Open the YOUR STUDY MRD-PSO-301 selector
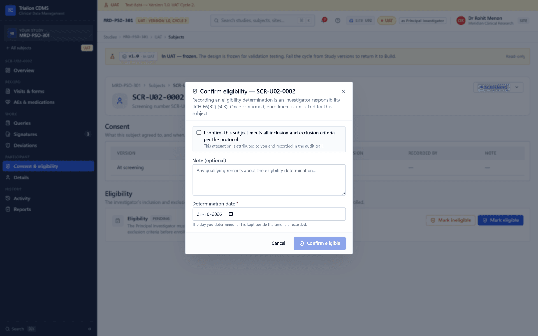This screenshot has width=538, height=336. click(x=48, y=33)
